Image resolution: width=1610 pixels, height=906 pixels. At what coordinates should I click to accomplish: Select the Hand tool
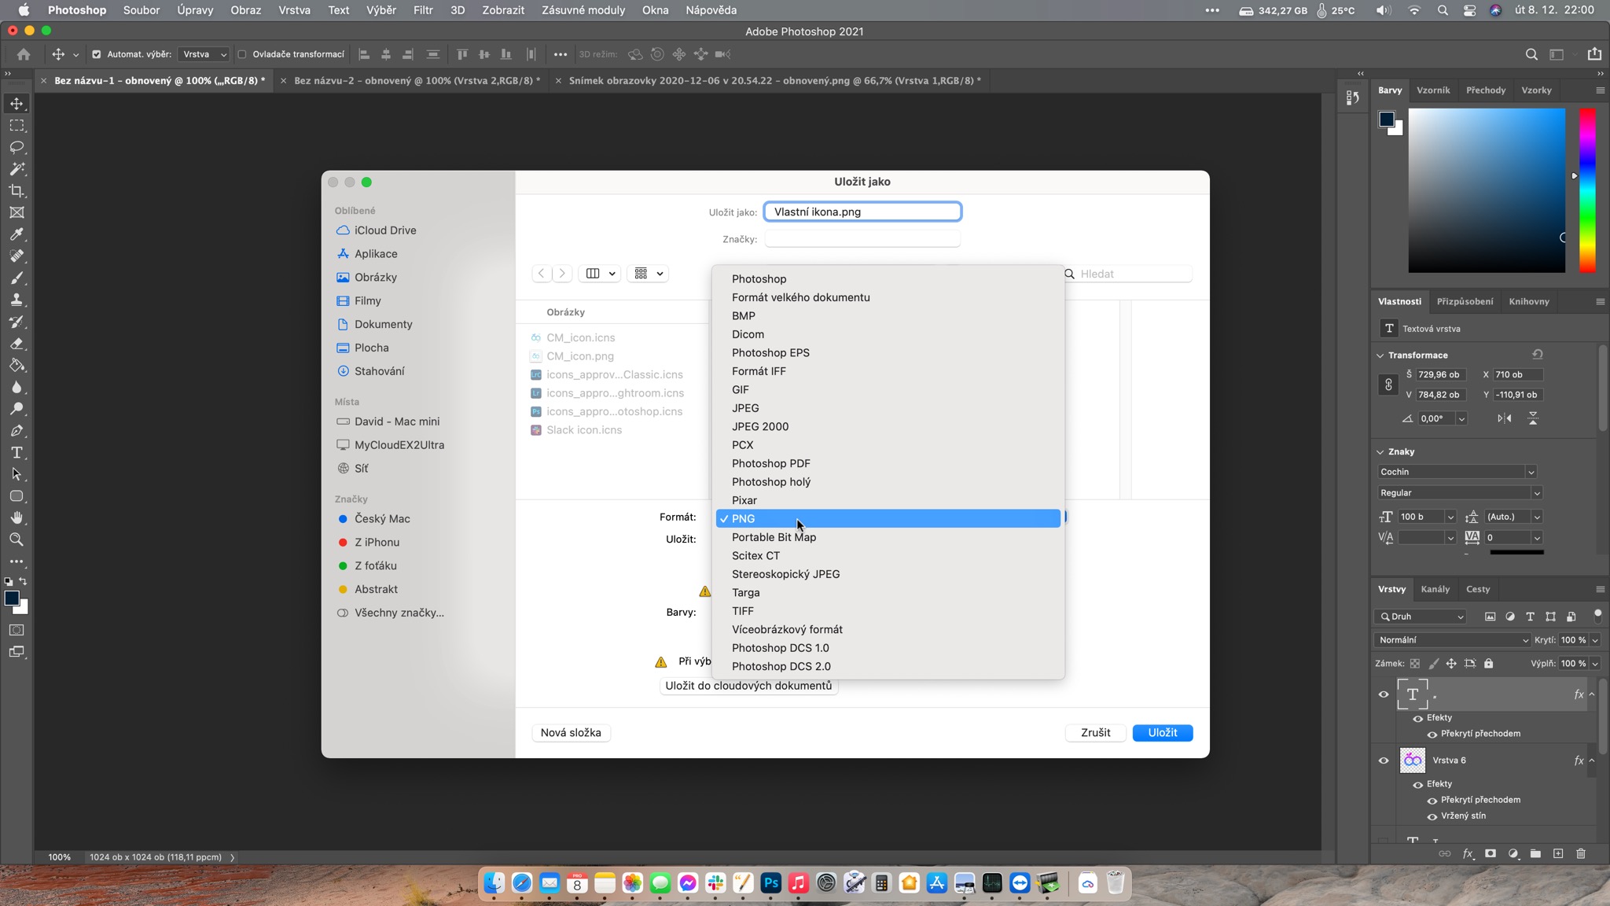(x=17, y=517)
